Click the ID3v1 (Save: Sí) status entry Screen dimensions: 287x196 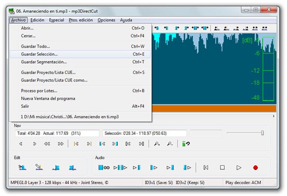pyautogui.click(x=159, y=183)
